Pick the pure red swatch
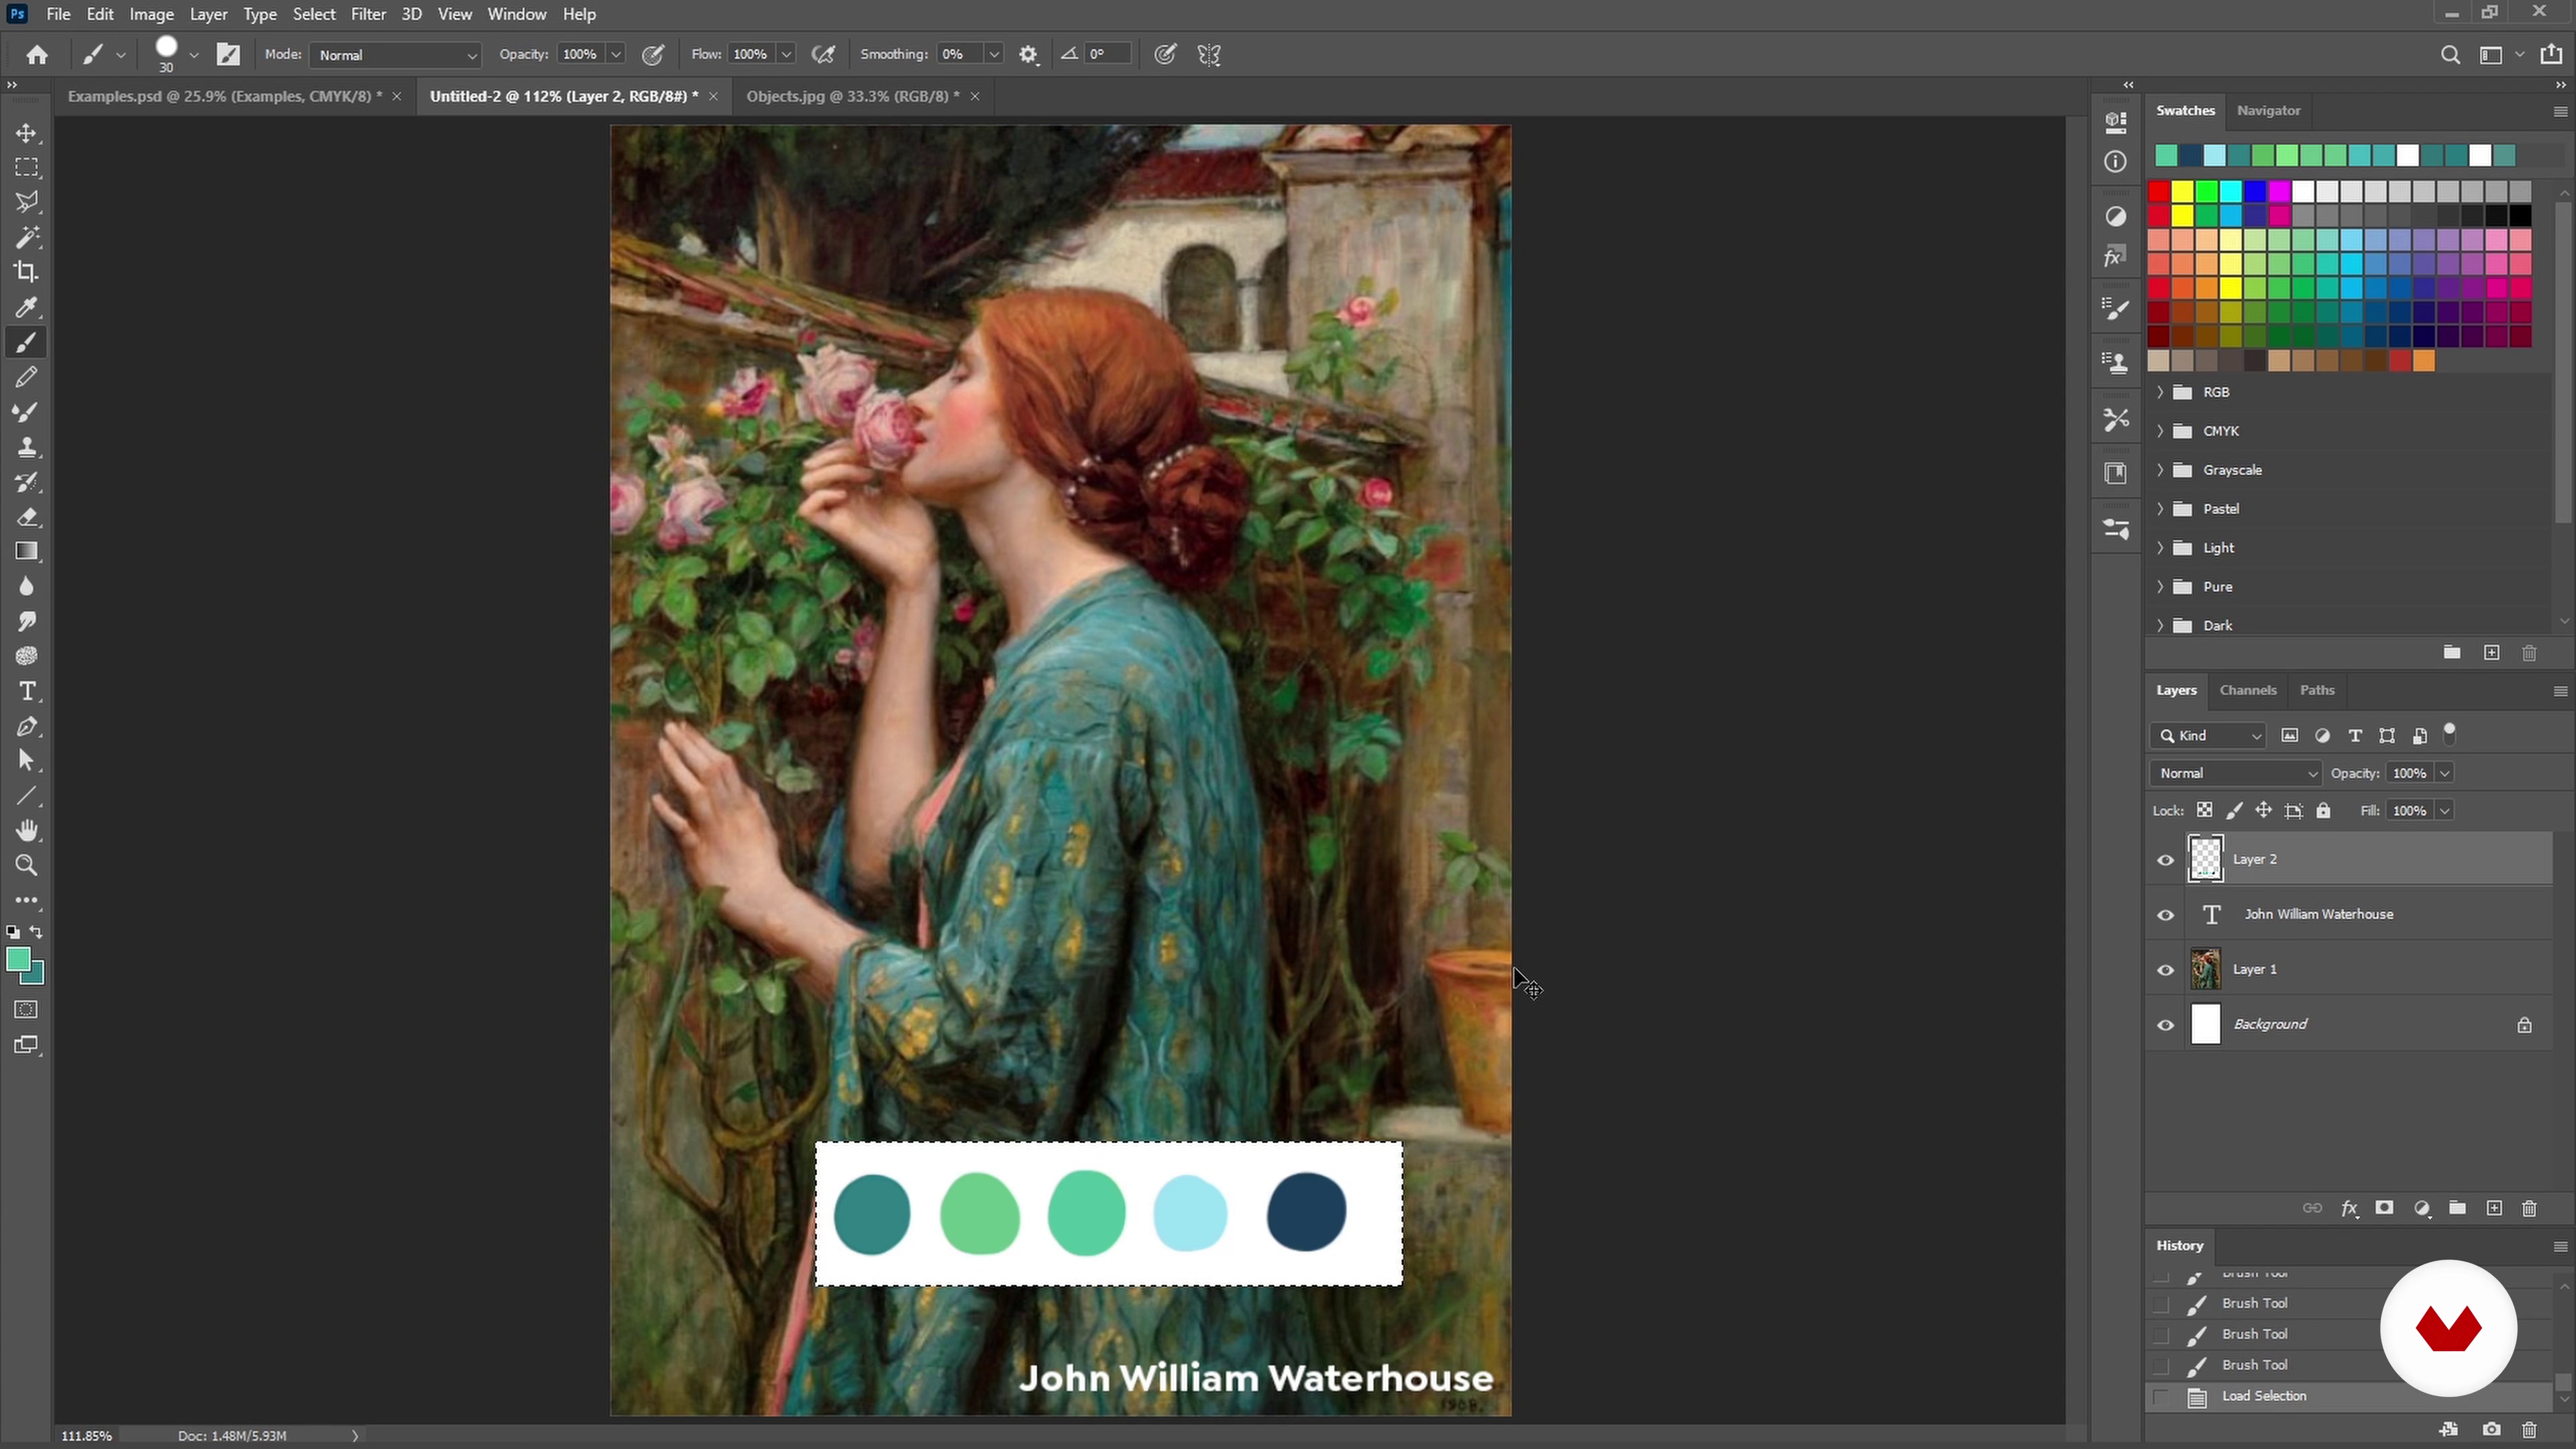This screenshot has height=1449, width=2576. (2159, 191)
